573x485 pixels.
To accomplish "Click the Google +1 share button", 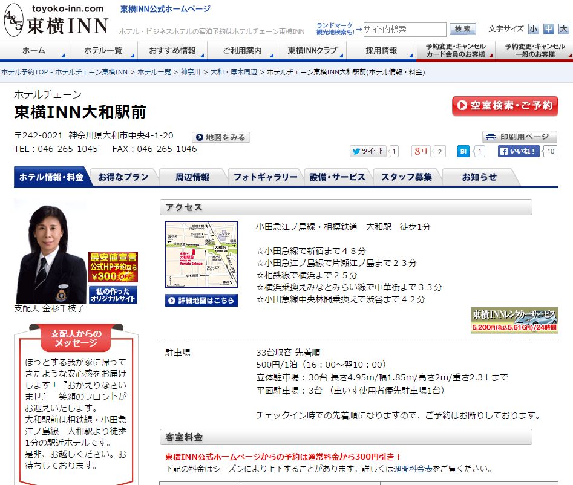I will (421, 151).
